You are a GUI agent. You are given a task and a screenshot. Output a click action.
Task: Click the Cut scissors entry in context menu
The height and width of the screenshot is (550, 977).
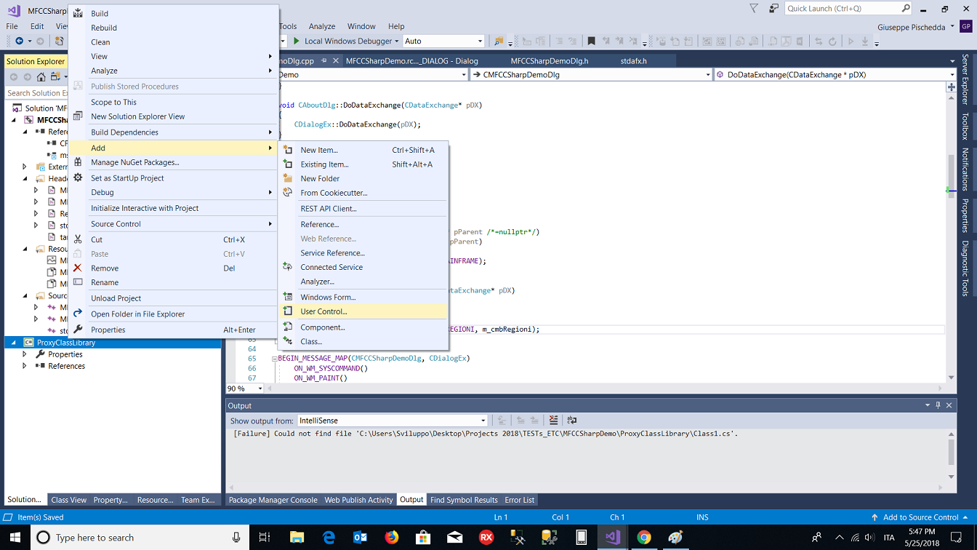click(174, 239)
